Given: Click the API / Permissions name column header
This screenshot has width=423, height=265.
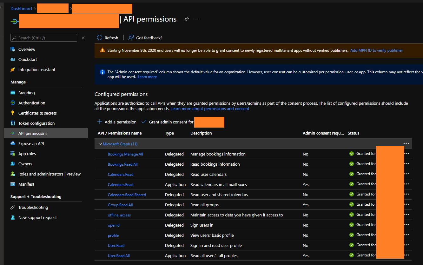Looking at the screenshot, I should (x=120, y=133).
